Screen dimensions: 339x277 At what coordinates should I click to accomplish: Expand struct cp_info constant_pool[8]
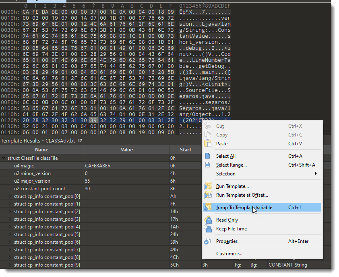pos(10,257)
